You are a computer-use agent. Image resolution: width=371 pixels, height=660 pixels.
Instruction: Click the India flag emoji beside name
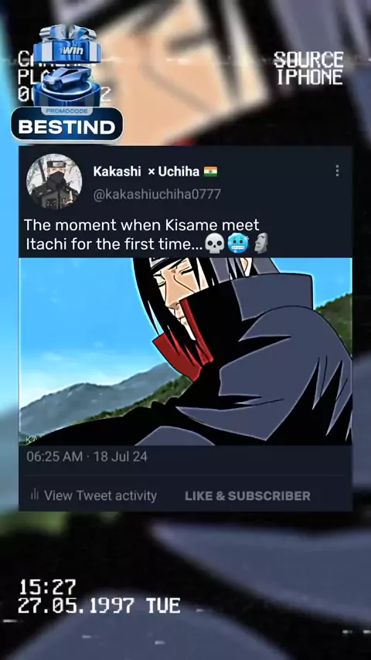click(210, 172)
